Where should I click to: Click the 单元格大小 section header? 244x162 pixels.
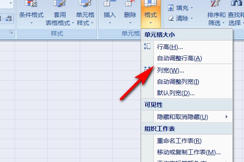[187, 35]
